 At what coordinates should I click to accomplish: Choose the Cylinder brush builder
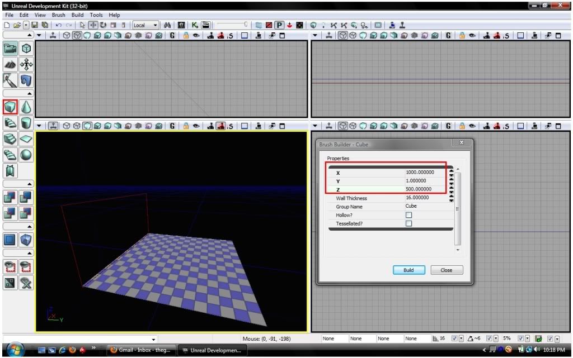coord(26,123)
